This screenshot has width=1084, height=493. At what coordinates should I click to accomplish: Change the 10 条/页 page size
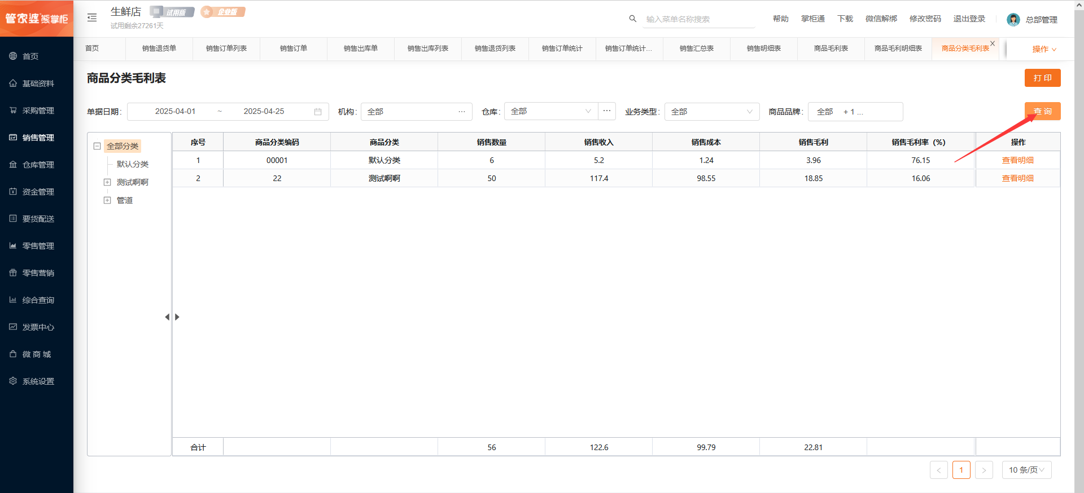(x=1026, y=470)
